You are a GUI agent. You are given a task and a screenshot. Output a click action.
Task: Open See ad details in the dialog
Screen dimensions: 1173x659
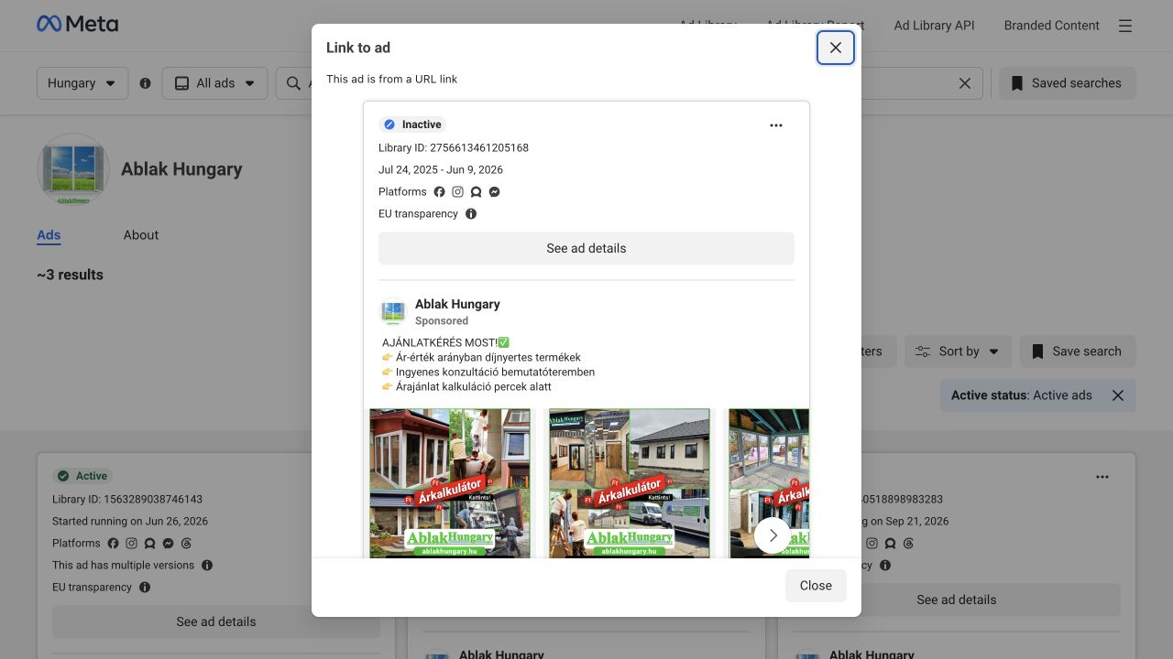(x=586, y=248)
